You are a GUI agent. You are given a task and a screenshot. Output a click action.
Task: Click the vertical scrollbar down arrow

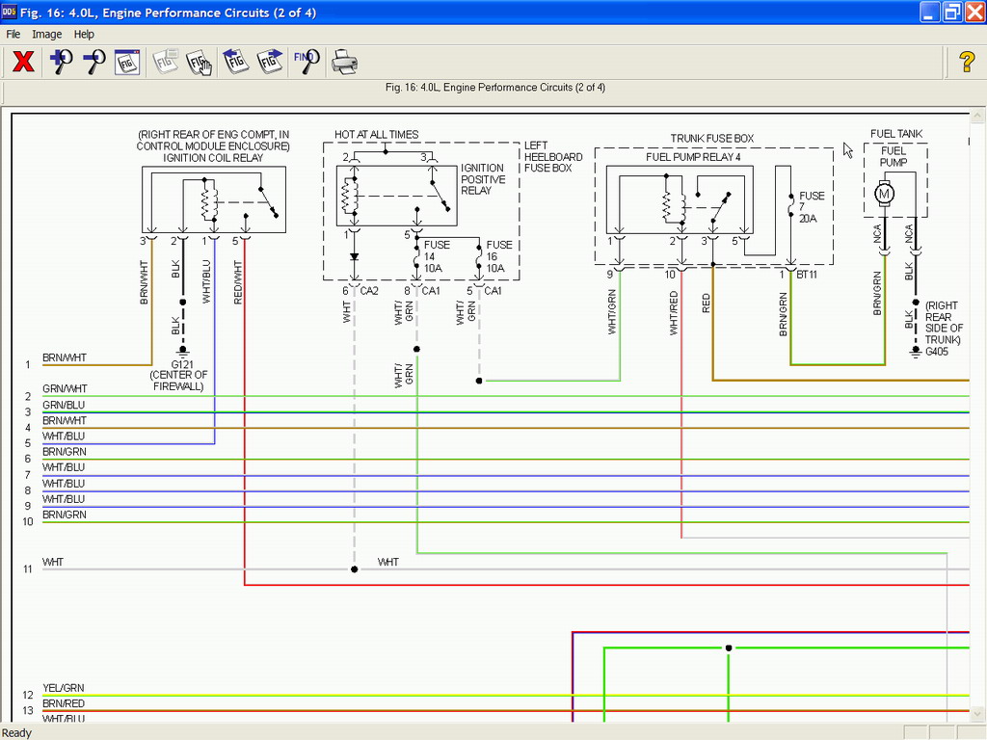977,714
